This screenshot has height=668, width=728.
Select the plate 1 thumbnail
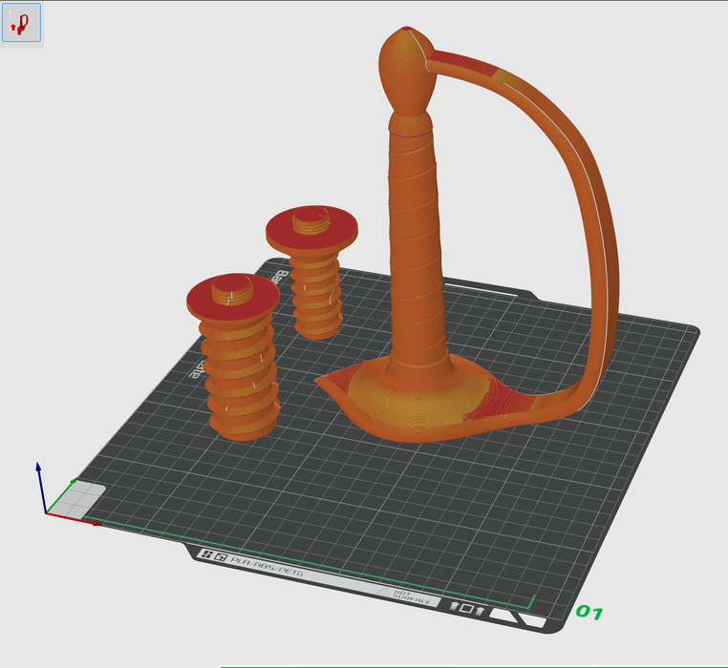tap(22, 24)
